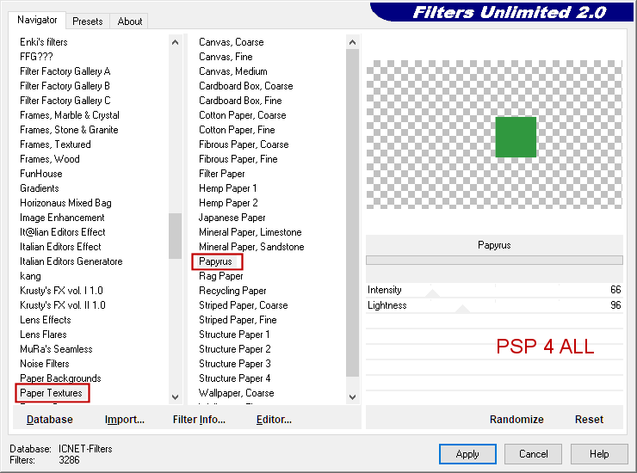Click the Apply button

467,454
